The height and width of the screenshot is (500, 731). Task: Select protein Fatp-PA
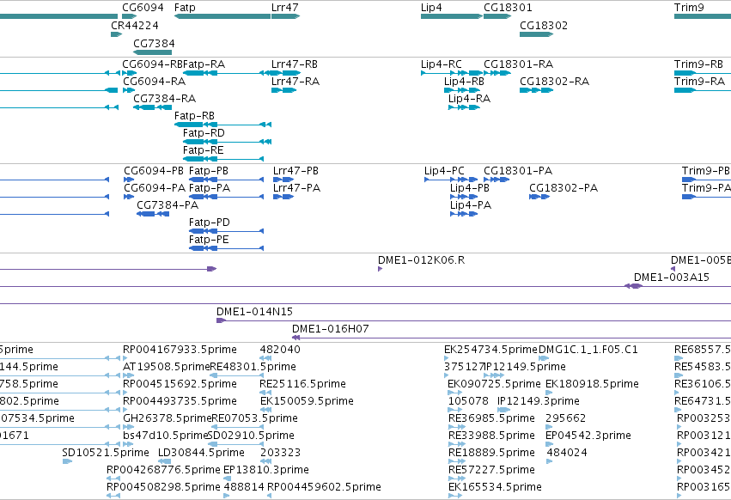226,197
